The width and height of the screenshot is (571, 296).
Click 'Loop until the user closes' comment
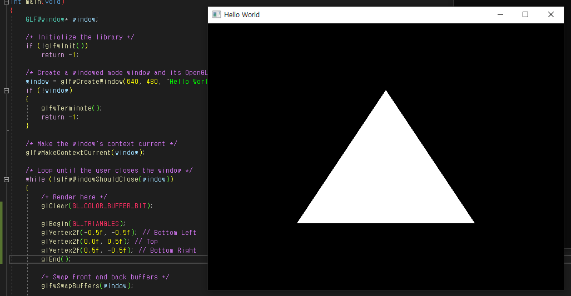[x=109, y=170]
